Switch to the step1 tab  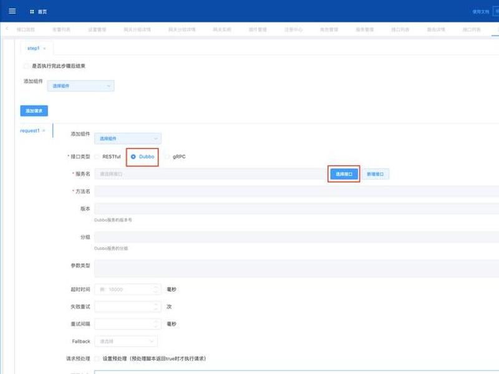tap(33, 49)
